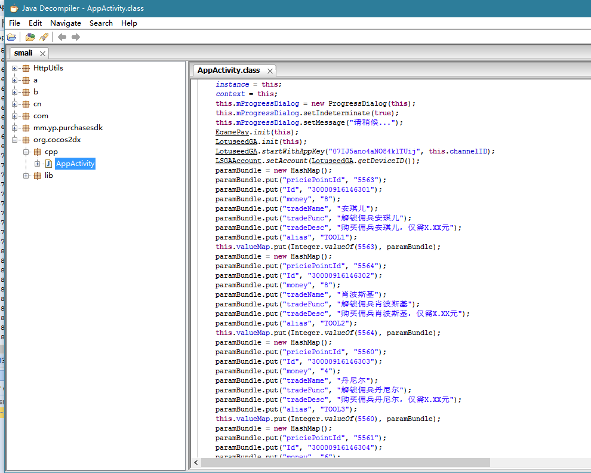The image size is (591, 473).
Task: Open the Edit menu
Action: (35, 23)
